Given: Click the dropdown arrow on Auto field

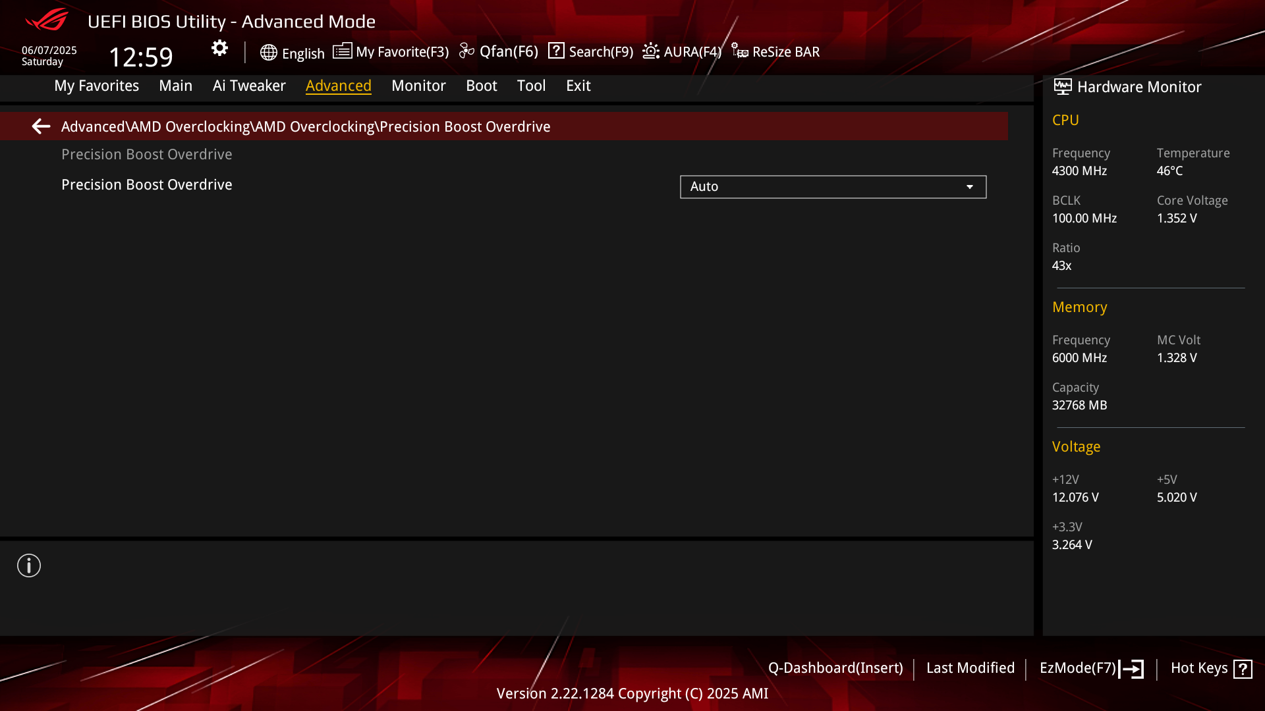Looking at the screenshot, I should point(970,187).
